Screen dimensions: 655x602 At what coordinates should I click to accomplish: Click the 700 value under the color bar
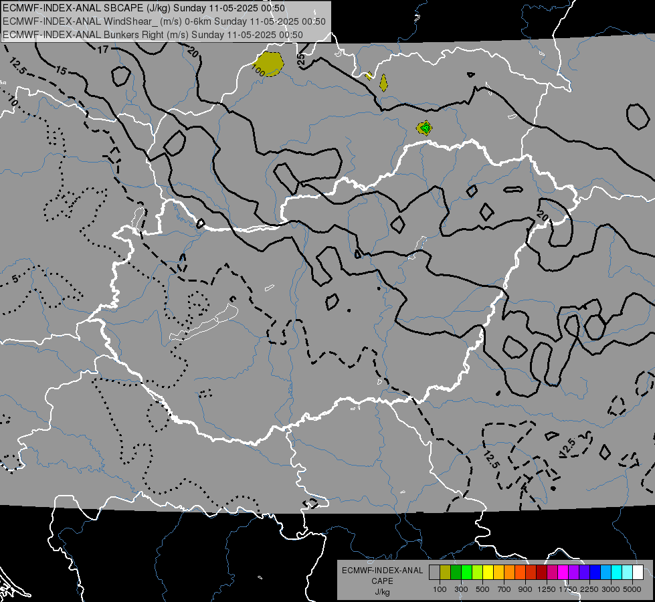click(504, 589)
